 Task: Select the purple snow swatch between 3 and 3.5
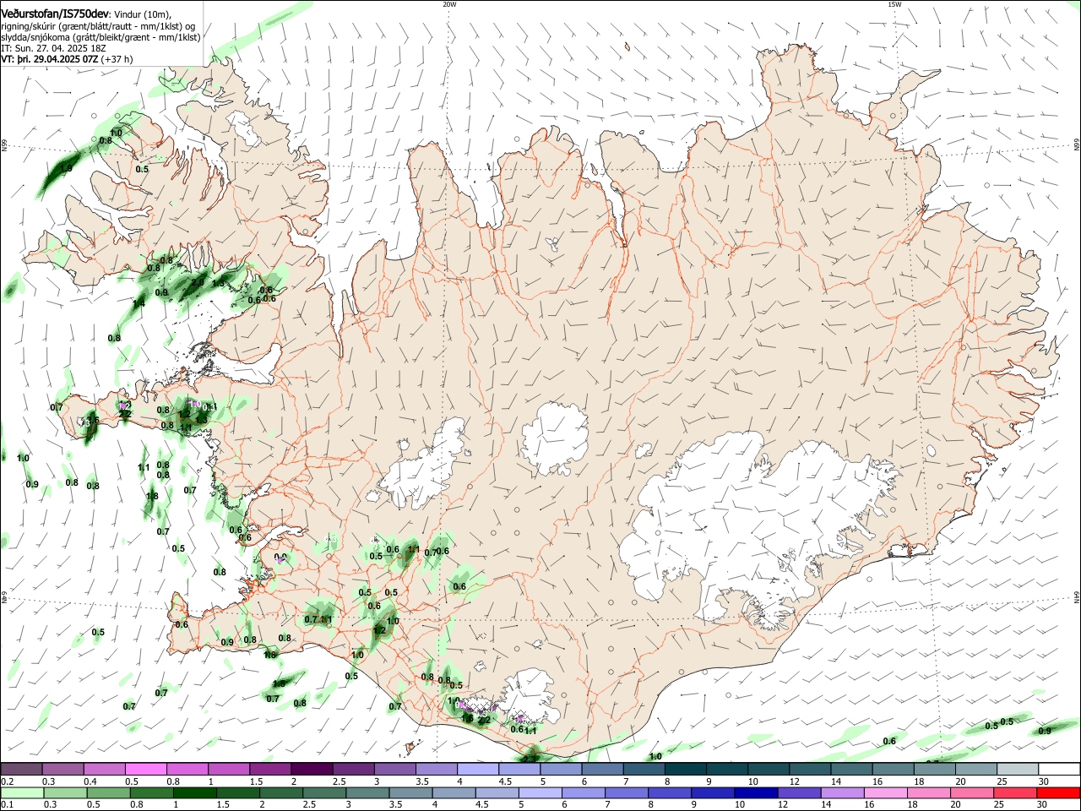pos(395,770)
